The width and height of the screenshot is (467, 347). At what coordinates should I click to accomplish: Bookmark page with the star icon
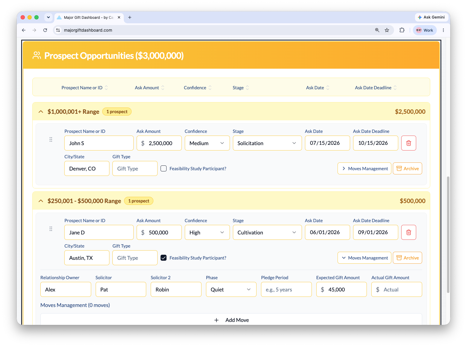click(387, 30)
